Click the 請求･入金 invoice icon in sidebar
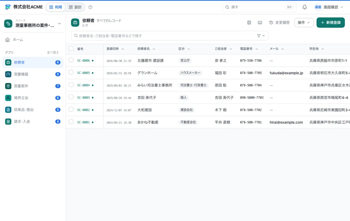 [x=8, y=122]
